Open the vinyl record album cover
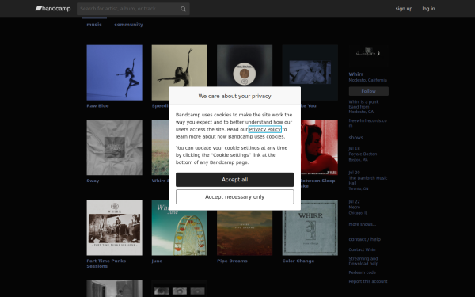The image size is (475, 297). click(245, 66)
